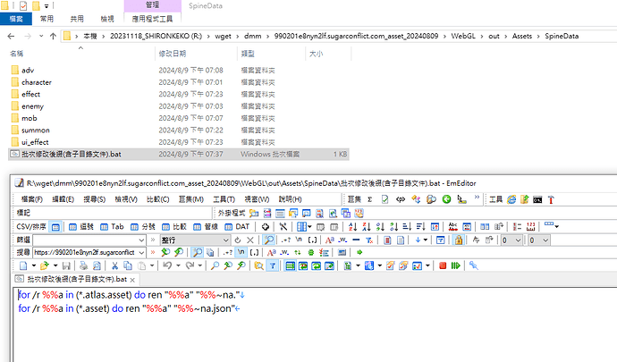This screenshot has height=362, width=617.
Task: Click the undo arrow in EmEditor toolbar
Action: pyautogui.click(x=166, y=265)
